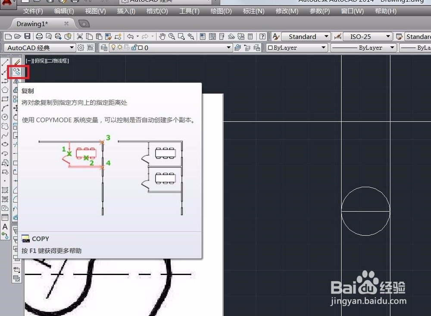Open Dimension Style manager icon

point(337,36)
